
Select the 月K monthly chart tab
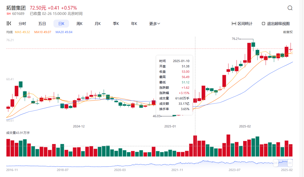(x=97, y=24)
